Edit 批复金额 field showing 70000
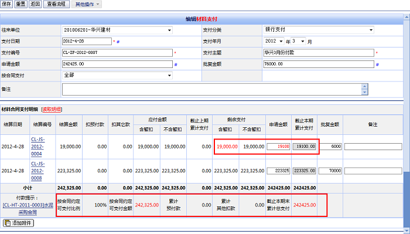Viewport: 410px width, 234px height. [x=330, y=171]
